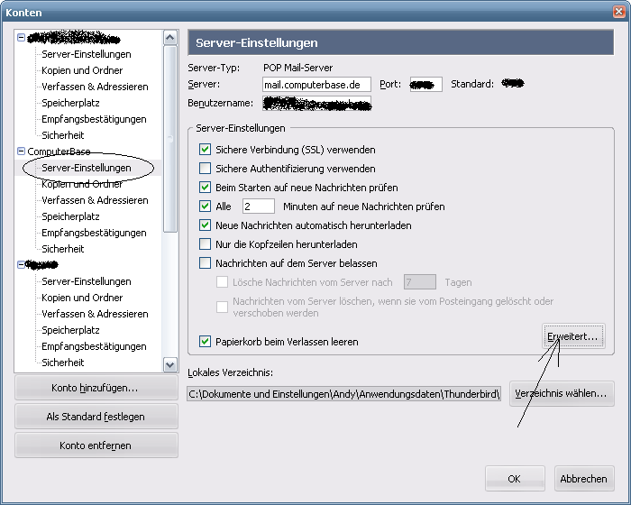
Task: Select Server-Einstellungen under ComputerBase
Action: click(x=87, y=168)
